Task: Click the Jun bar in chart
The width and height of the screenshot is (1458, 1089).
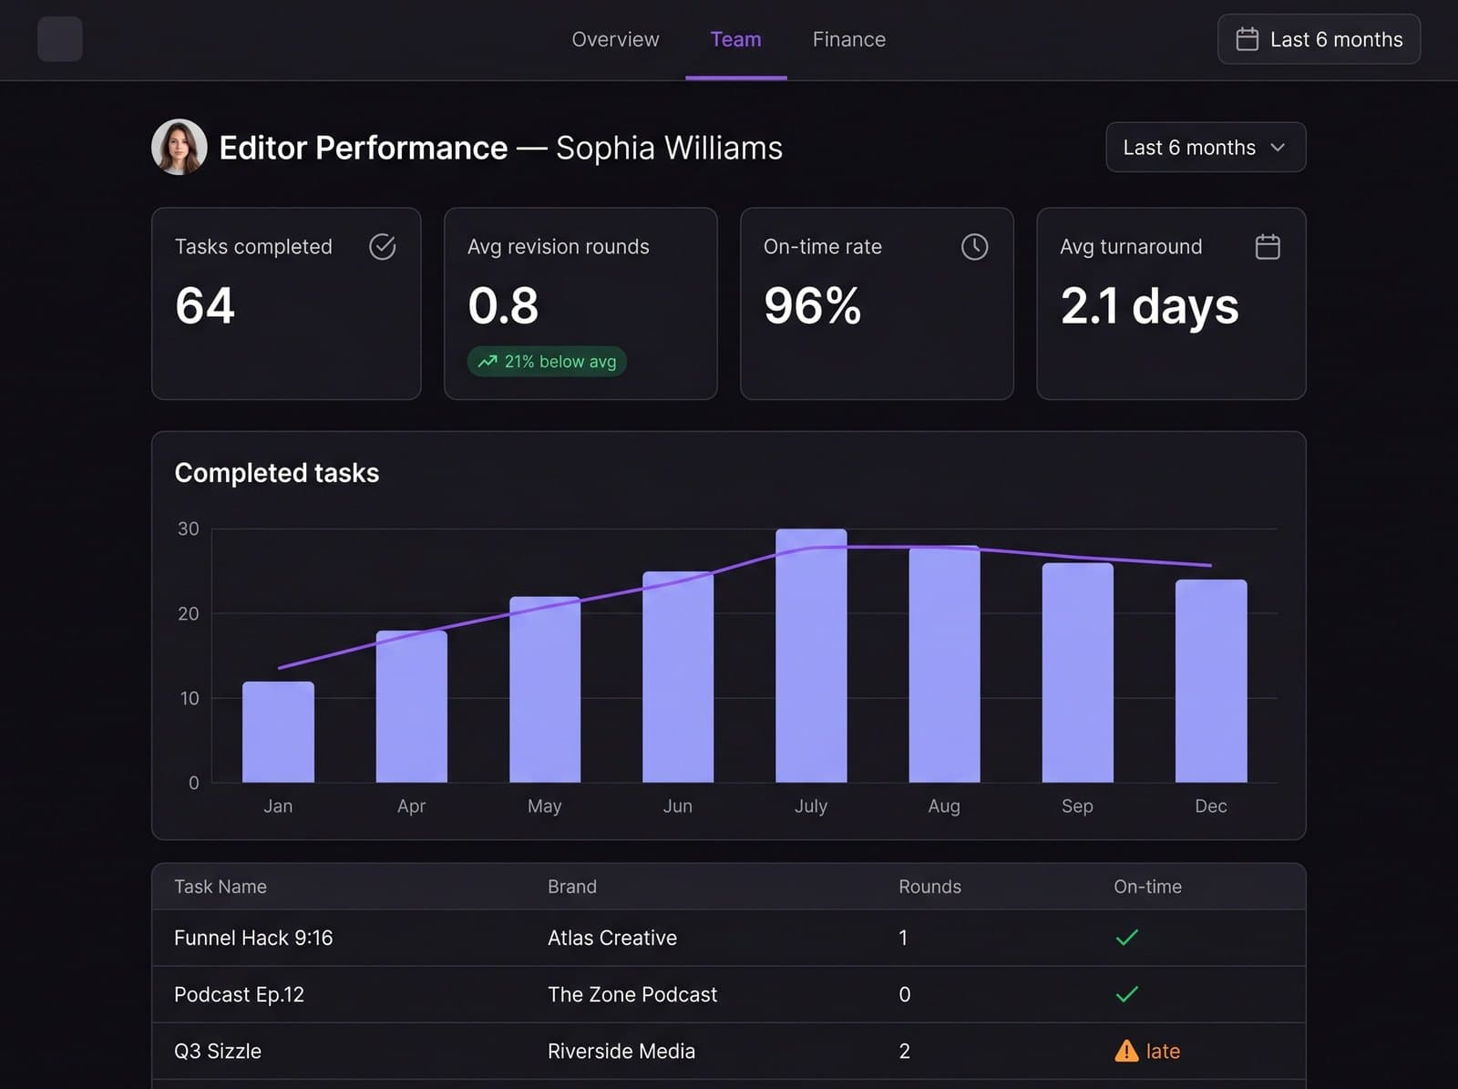Action: [678, 677]
